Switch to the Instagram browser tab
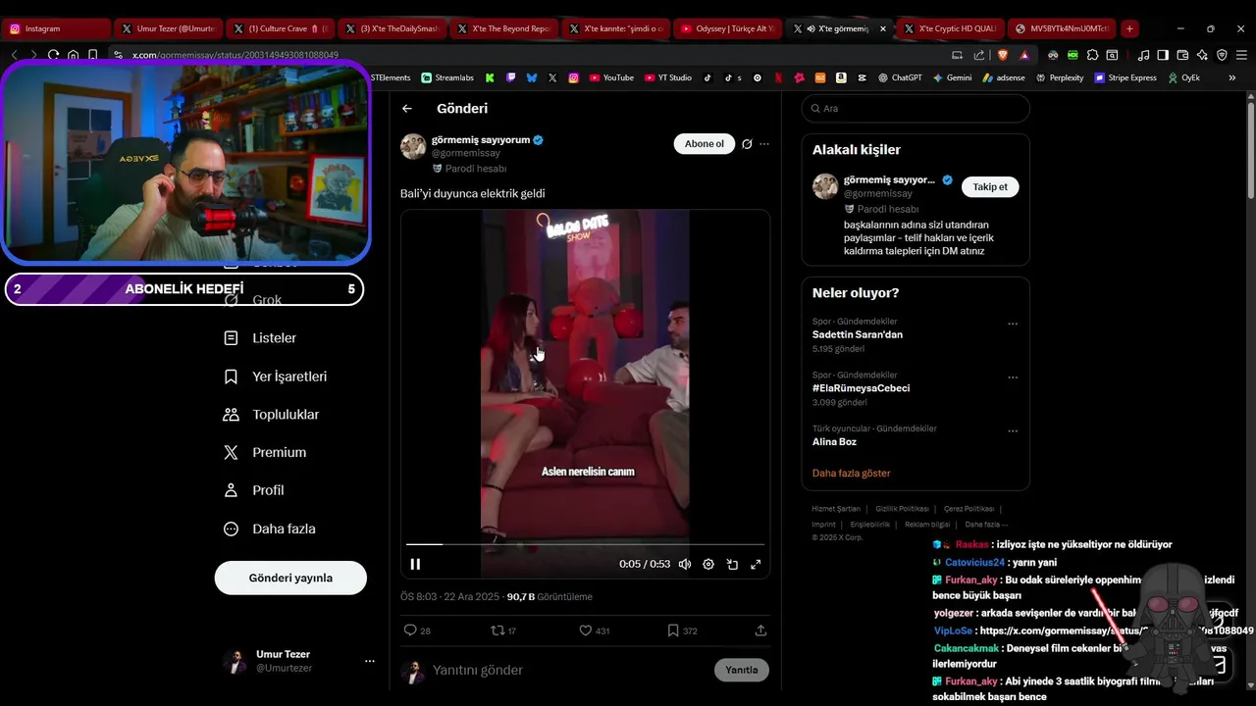 coord(56,28)
